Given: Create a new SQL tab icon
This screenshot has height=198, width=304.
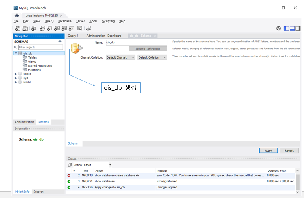Looking at the screenshot, I should coord(18,28).
